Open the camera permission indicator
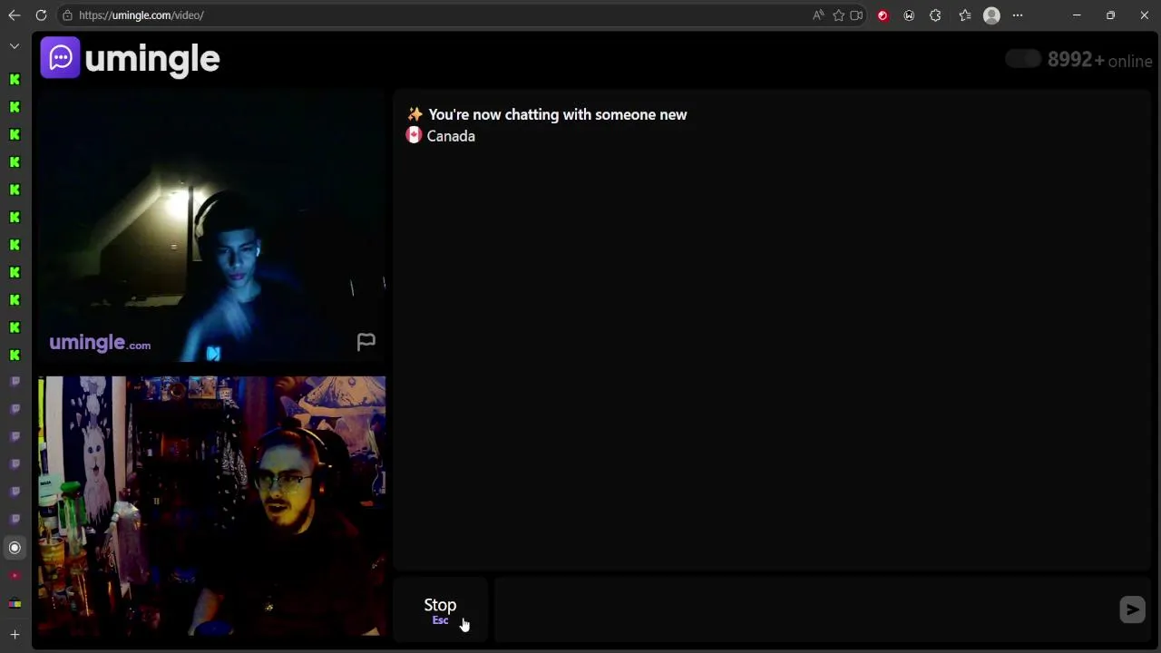This screenshot has width=1161, height=653. click(x=856, y=15)
